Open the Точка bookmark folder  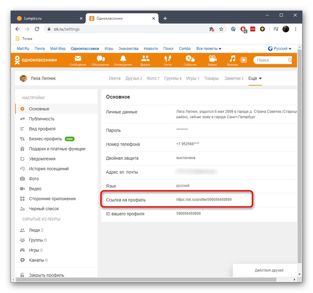[24, 39]
